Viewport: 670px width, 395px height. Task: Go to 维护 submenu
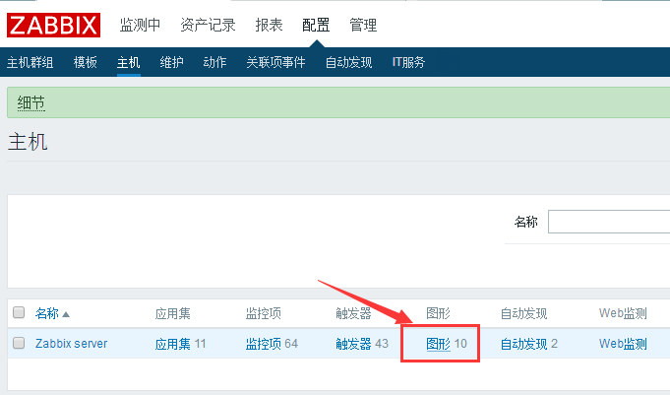click(x=172, y=62)
